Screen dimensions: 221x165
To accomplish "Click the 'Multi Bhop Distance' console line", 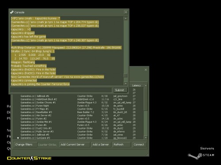I will click(66, 48).
